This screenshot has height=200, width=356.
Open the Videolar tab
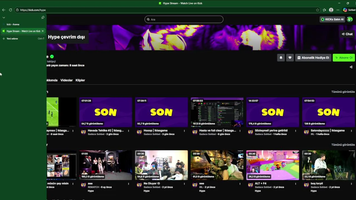pyautogui.click(x=66, y=80)
